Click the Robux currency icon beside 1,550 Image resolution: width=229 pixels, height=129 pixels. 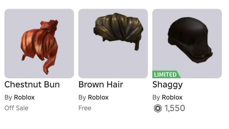click(158, 108)
